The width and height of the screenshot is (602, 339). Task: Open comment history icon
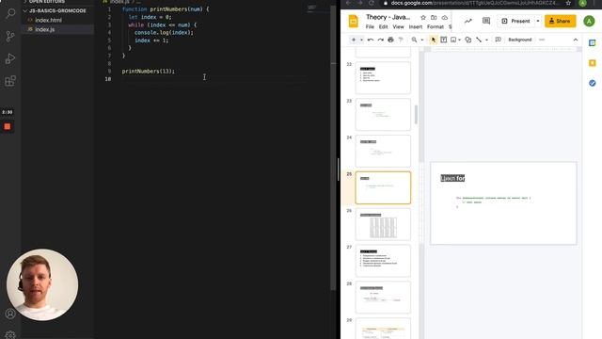(x=486, y=21)
